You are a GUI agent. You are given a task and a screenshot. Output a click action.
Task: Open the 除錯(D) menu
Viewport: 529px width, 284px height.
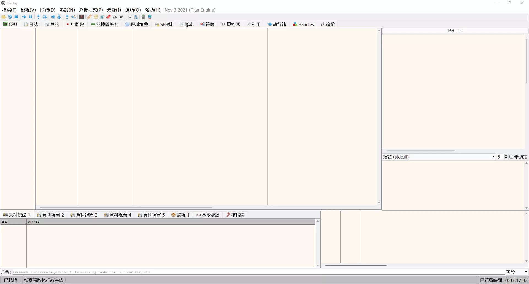click(47, 10)
